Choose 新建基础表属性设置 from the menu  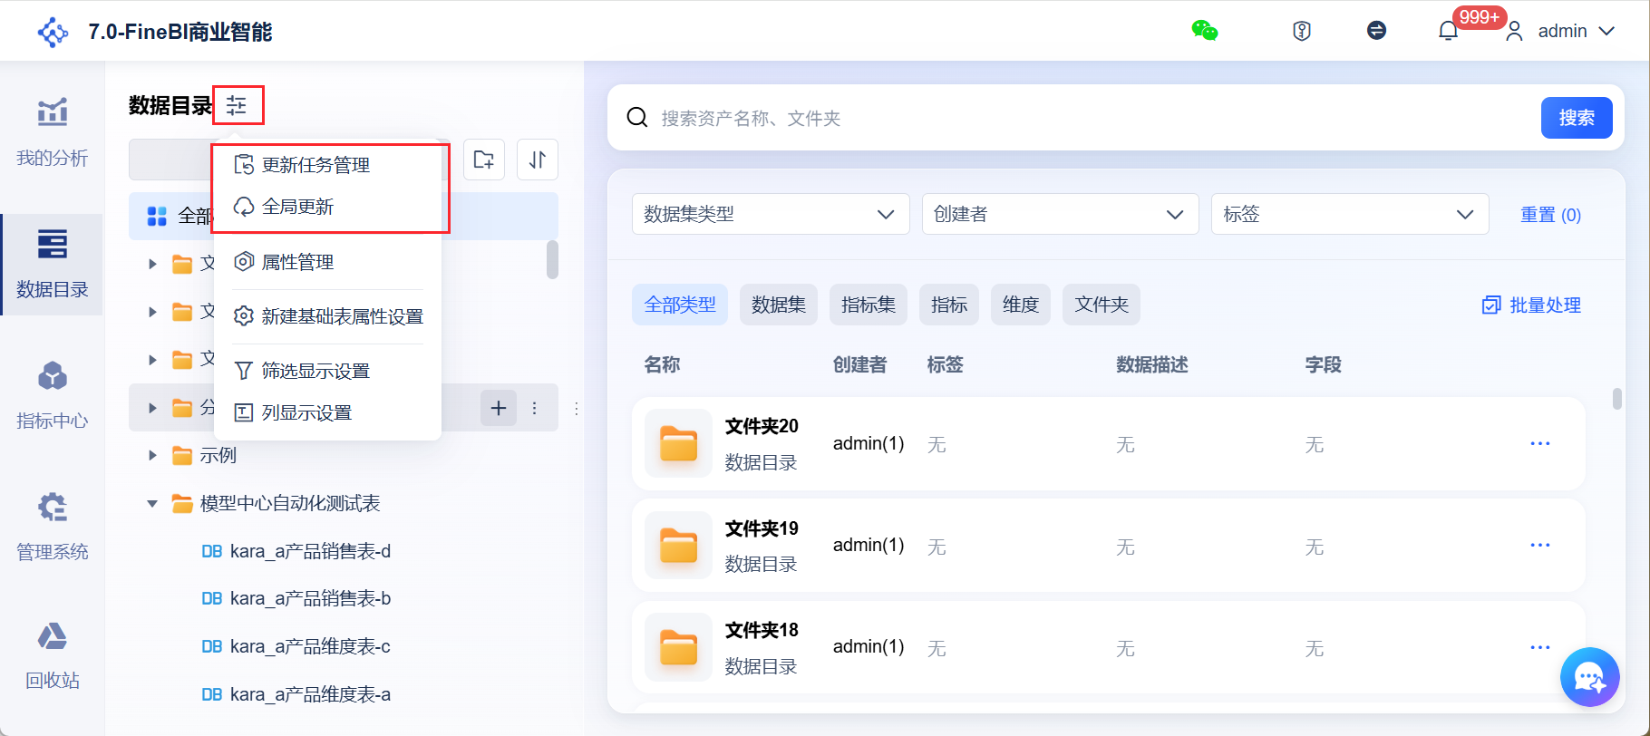[328, 316]
